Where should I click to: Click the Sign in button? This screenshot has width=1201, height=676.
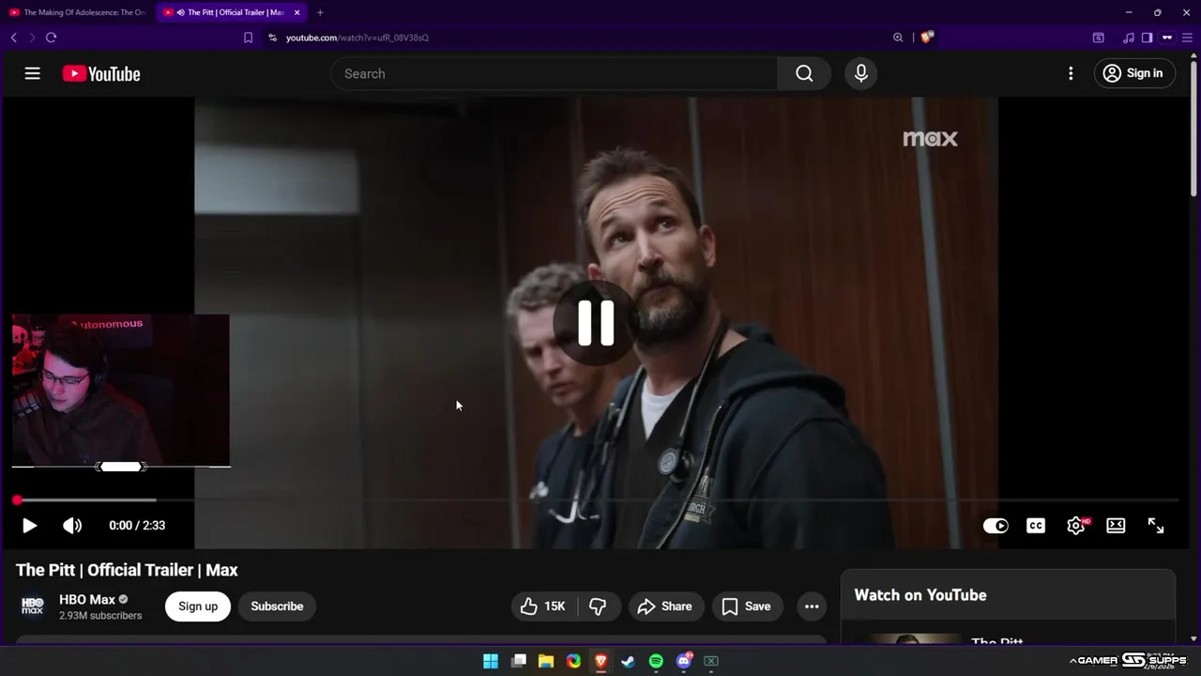coord(1134,73)
